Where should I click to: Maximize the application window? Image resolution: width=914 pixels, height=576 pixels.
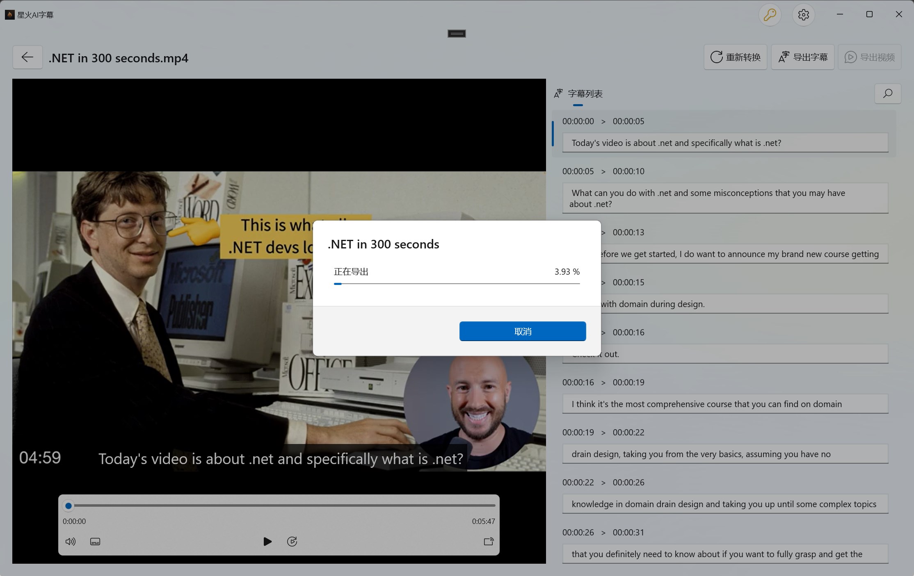tap(869, 14)
